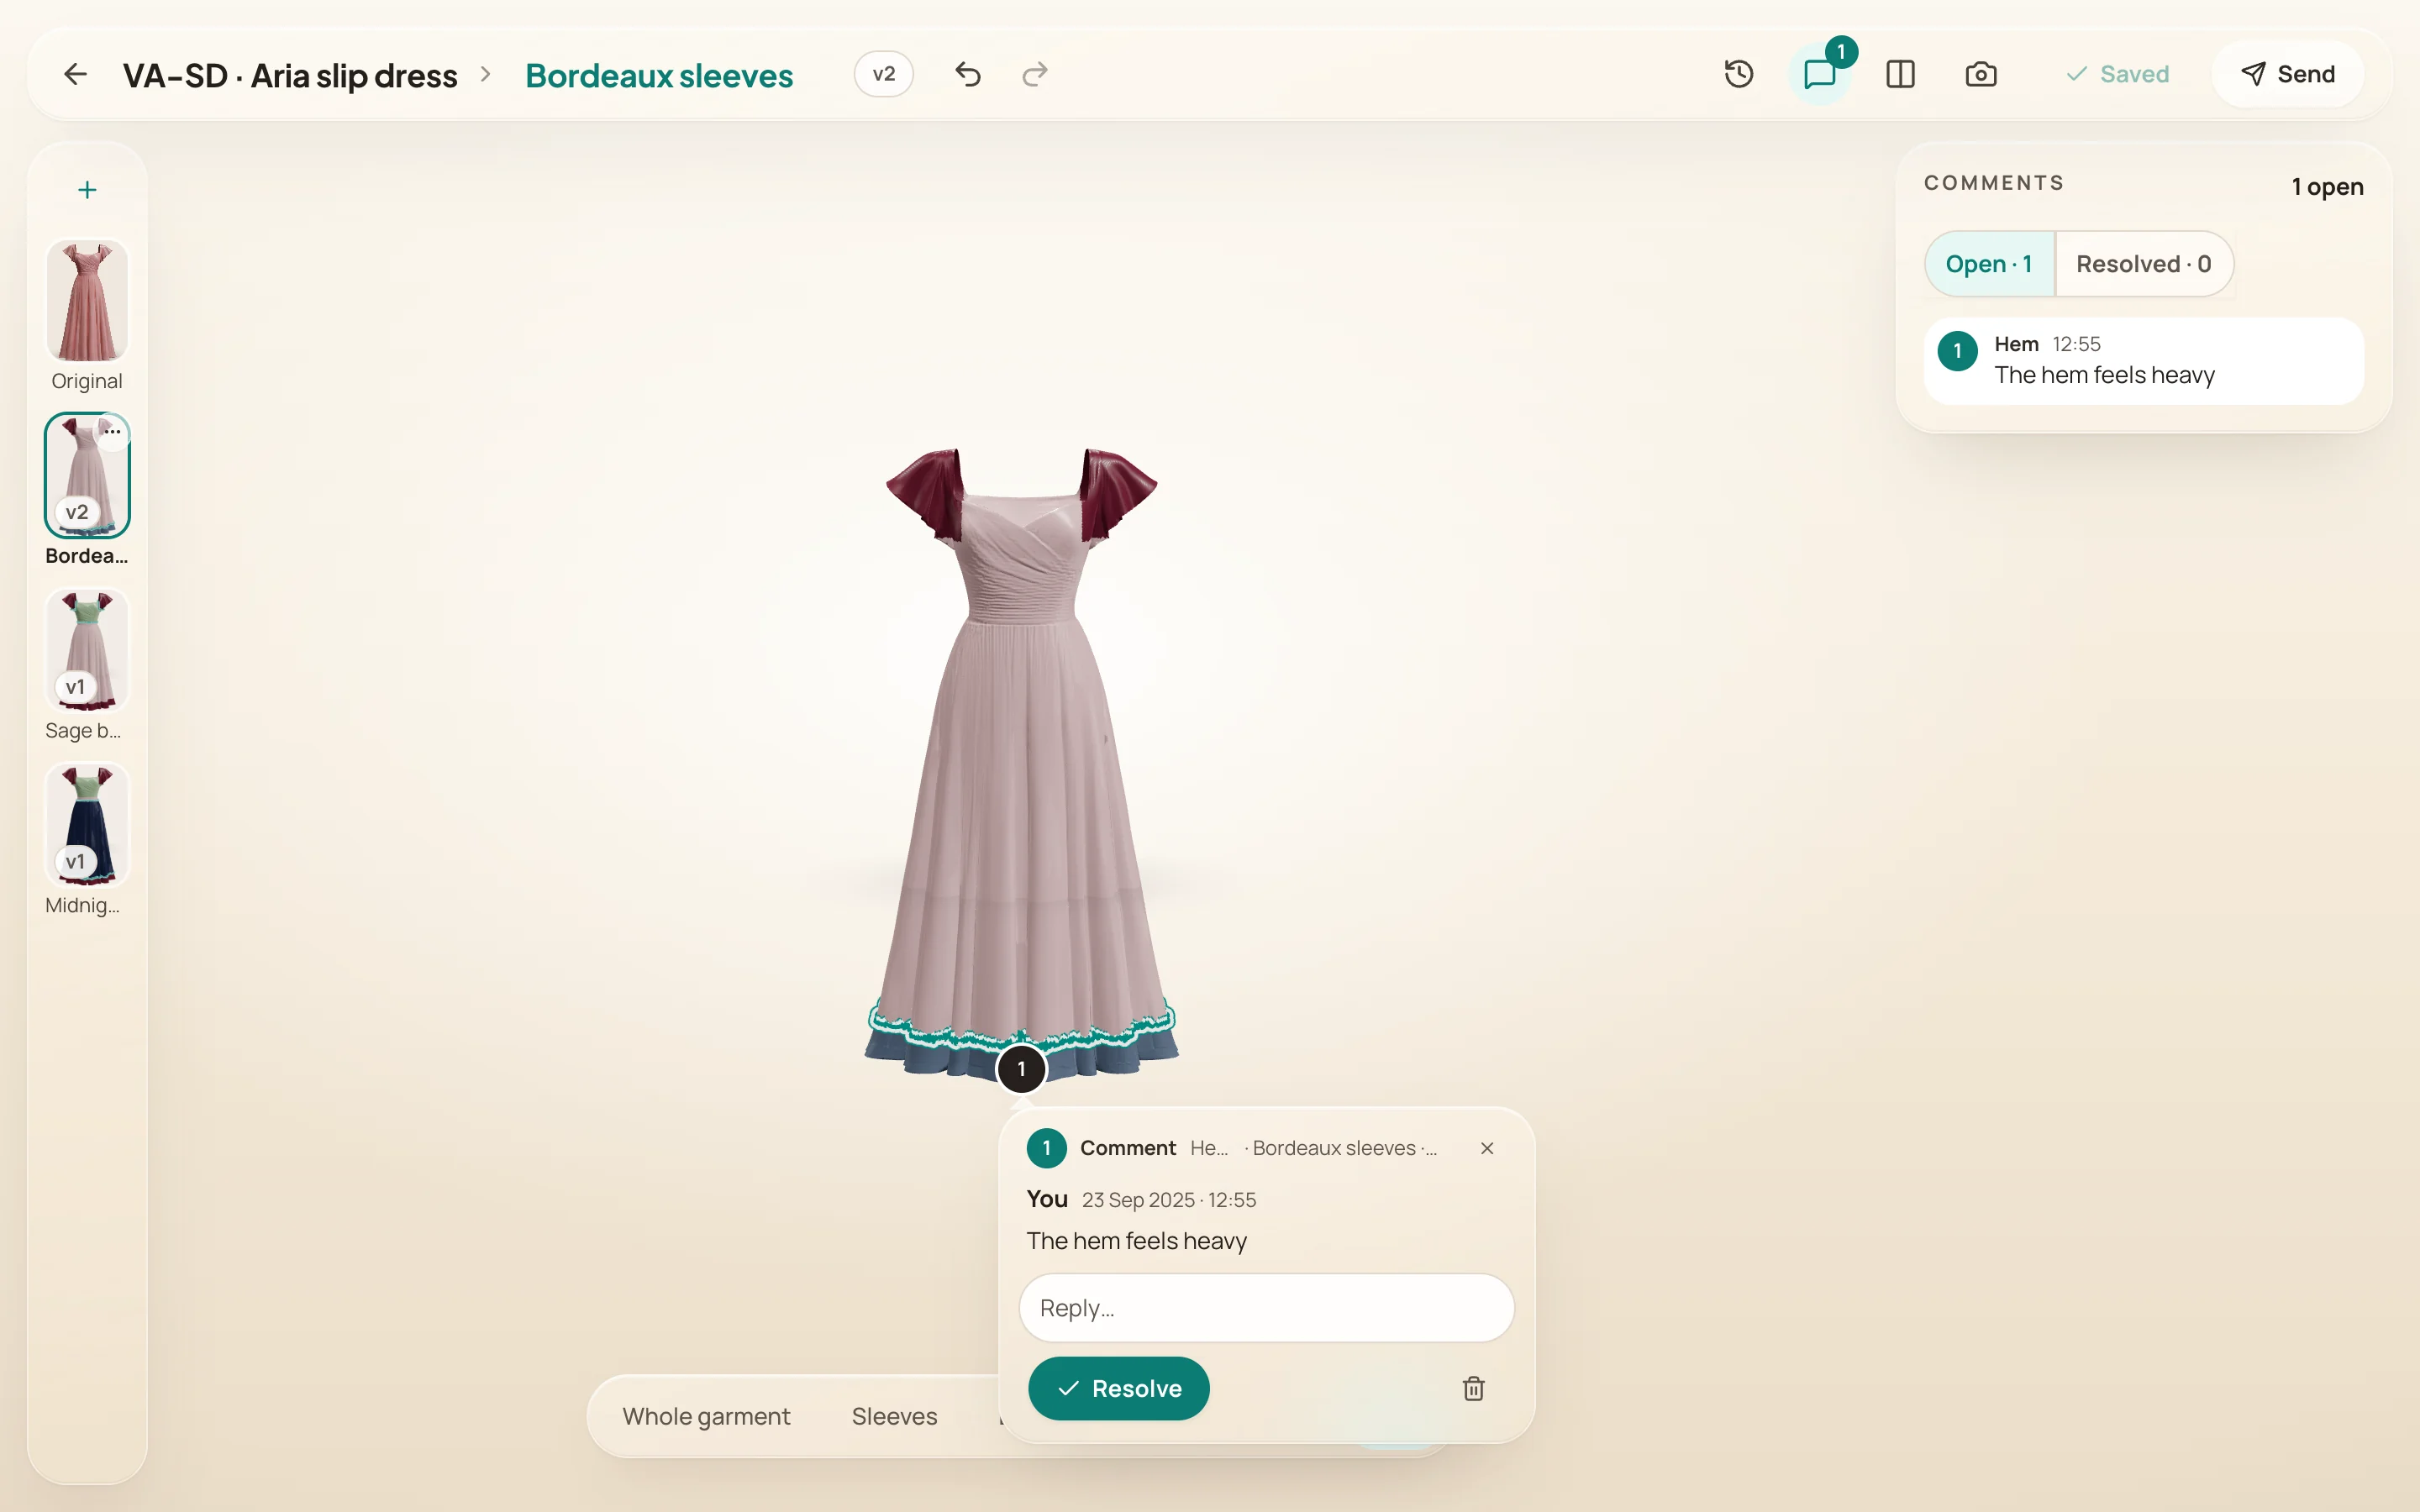Open split compare view icon

1900,74
